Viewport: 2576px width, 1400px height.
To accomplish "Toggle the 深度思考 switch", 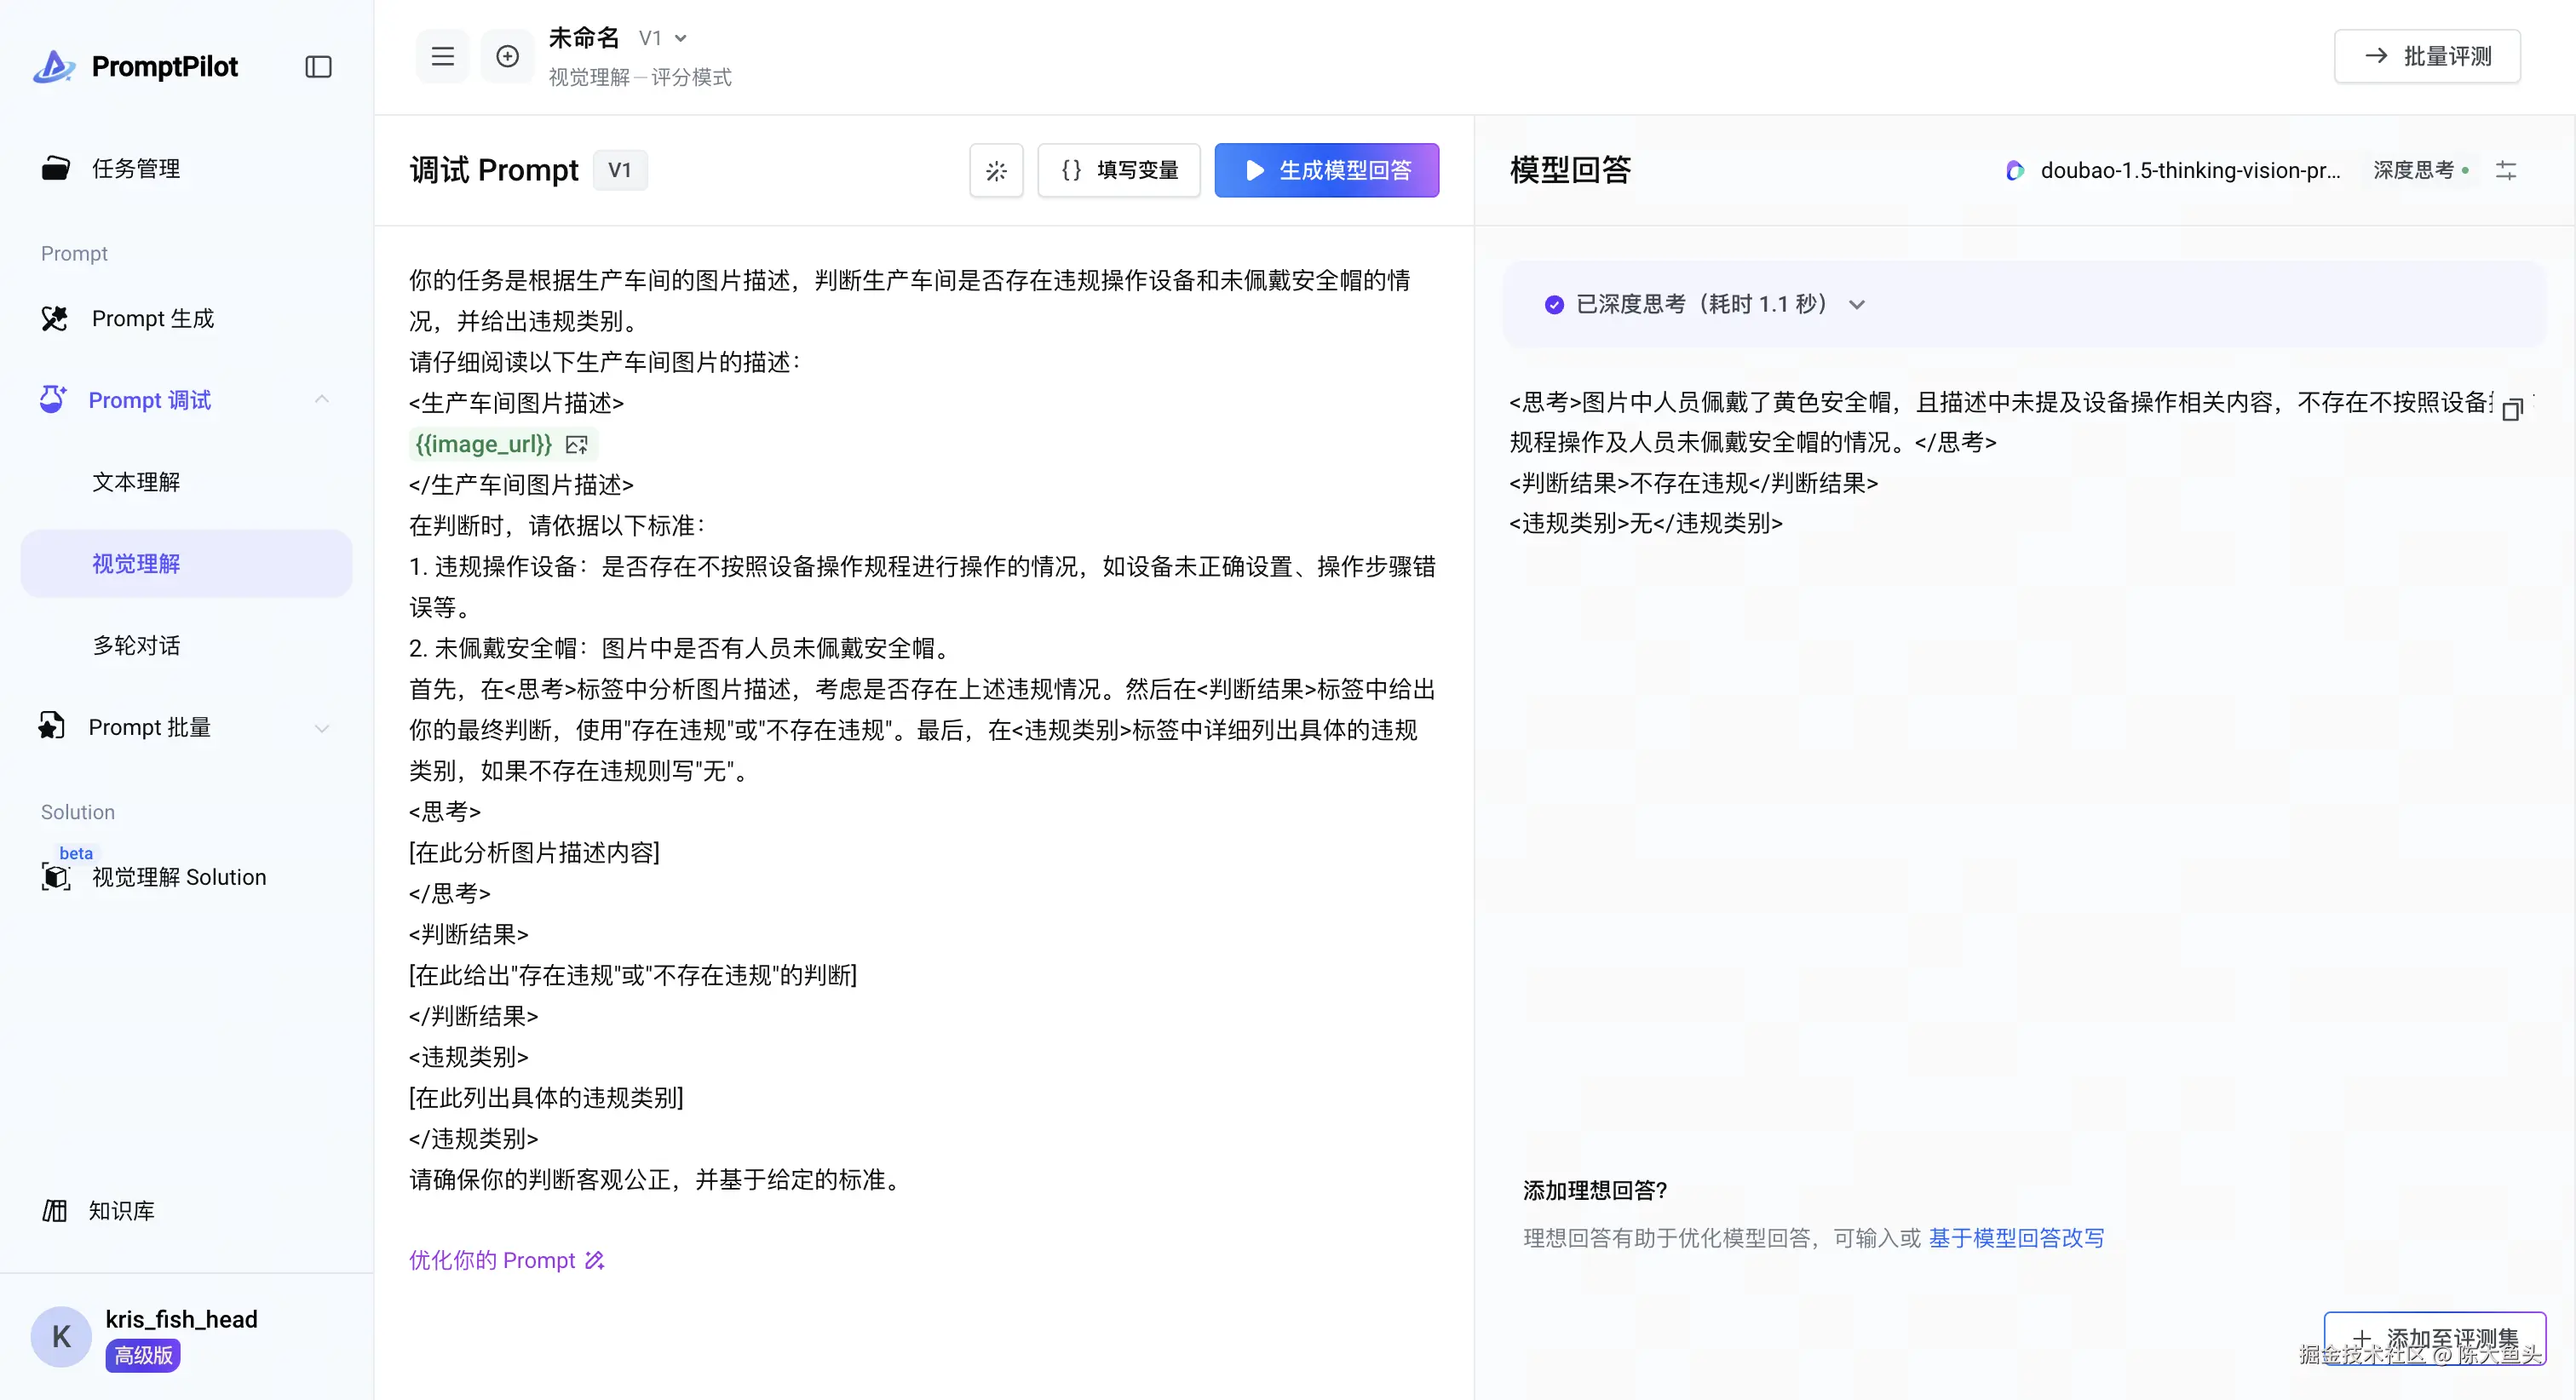I will (x=2420, y=171).
